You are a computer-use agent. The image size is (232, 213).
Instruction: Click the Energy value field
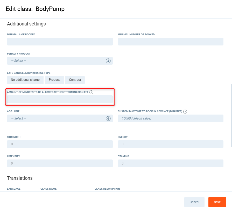pyautogui.click(x=170, y=144)
